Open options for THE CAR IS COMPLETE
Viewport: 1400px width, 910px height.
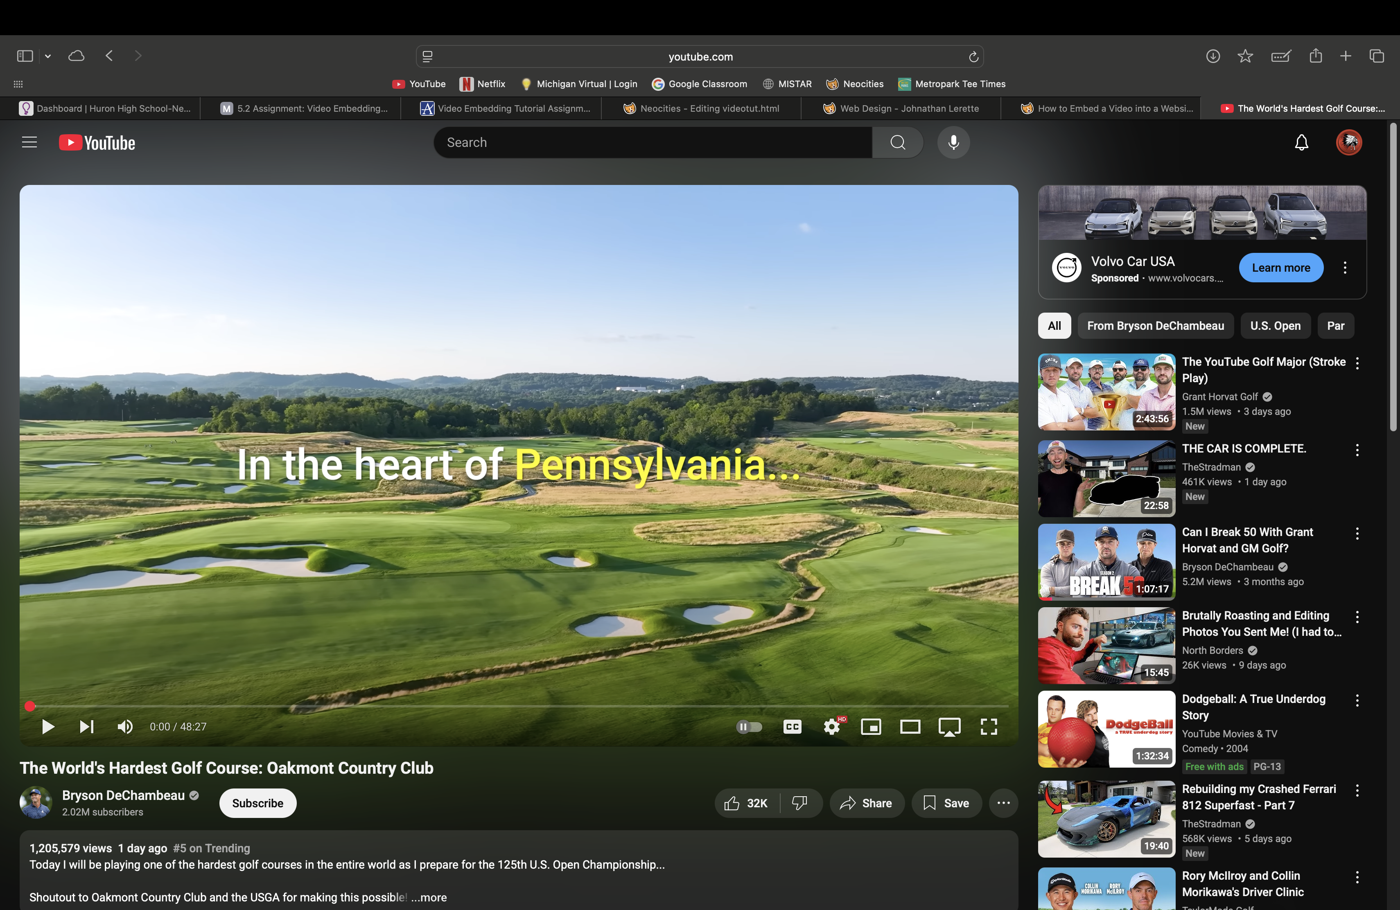point(1357,450)
